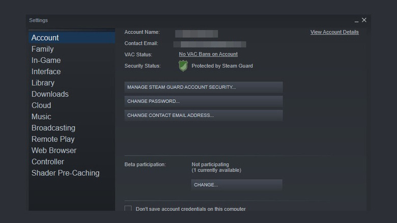This screenshot has width=397, height=223.
Task: Click Change button for beta participation
Action: pos(237,185)
